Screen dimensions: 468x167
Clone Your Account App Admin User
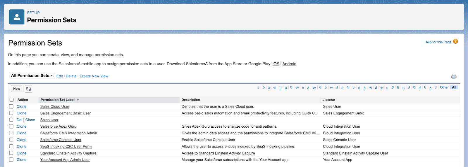pyautogui.click(x=21, y=160)
